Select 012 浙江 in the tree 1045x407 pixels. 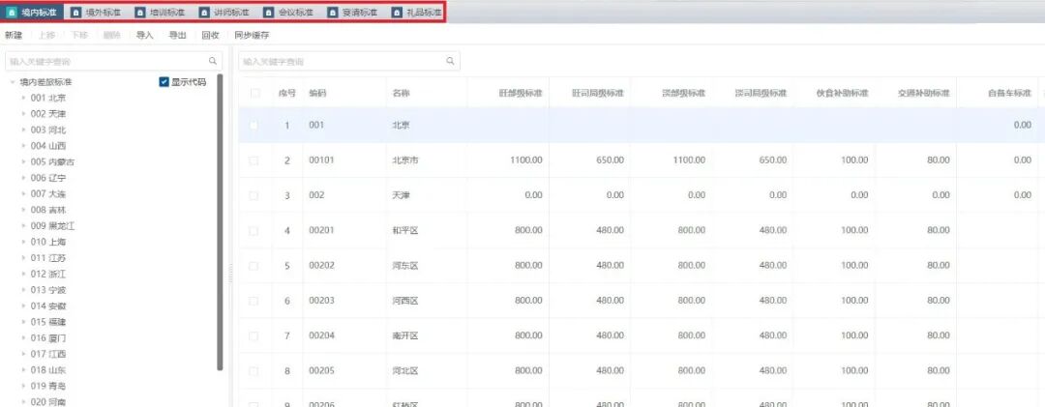(48, 274)
